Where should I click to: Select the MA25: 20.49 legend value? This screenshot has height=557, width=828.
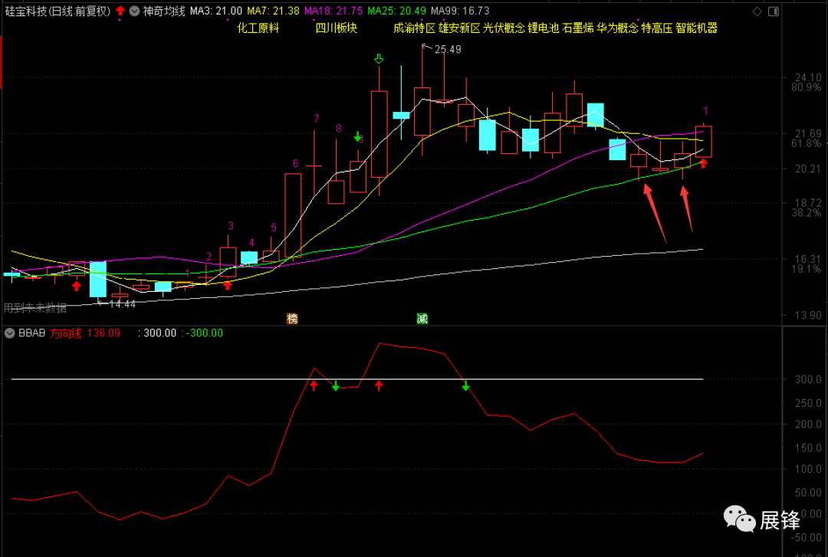(396, 11)
